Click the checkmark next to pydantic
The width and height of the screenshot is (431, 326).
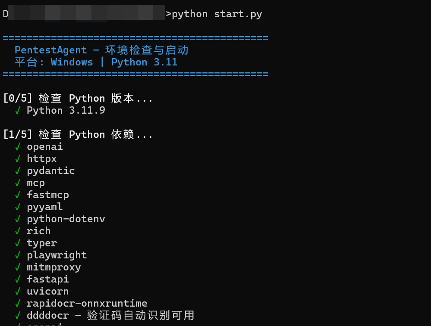click(x=18, y=171)
